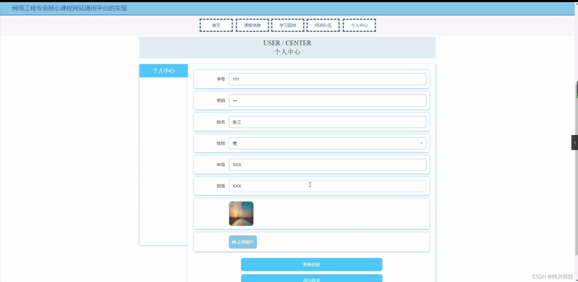Image resolution: width=578 pixels, height=282 pixels.
Task: Open the 学习园地 section
Action: pos(287,25)
